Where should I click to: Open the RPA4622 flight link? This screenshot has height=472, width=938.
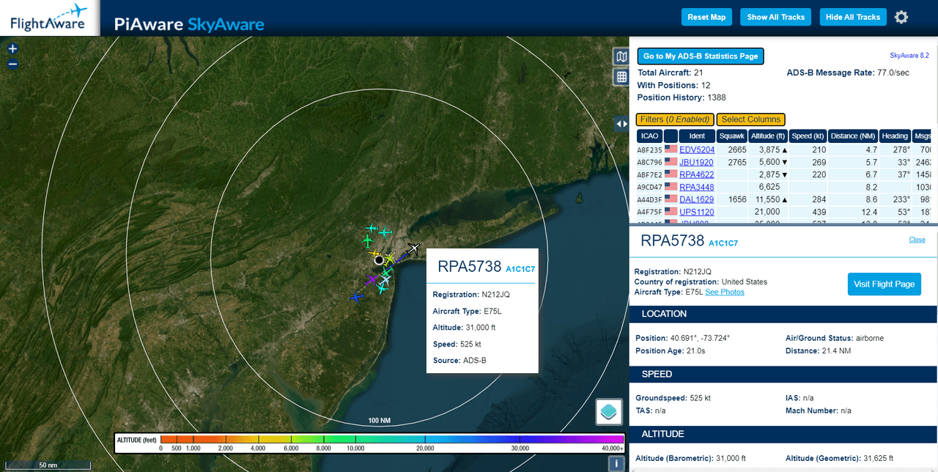(x=697, y=174)
